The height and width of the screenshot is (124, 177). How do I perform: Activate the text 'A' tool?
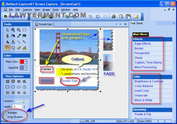pyautogui.click(x=8, y=42)
